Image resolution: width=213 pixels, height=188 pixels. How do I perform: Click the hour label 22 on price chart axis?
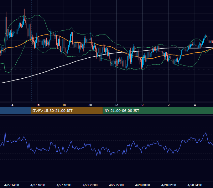point(116,105)
